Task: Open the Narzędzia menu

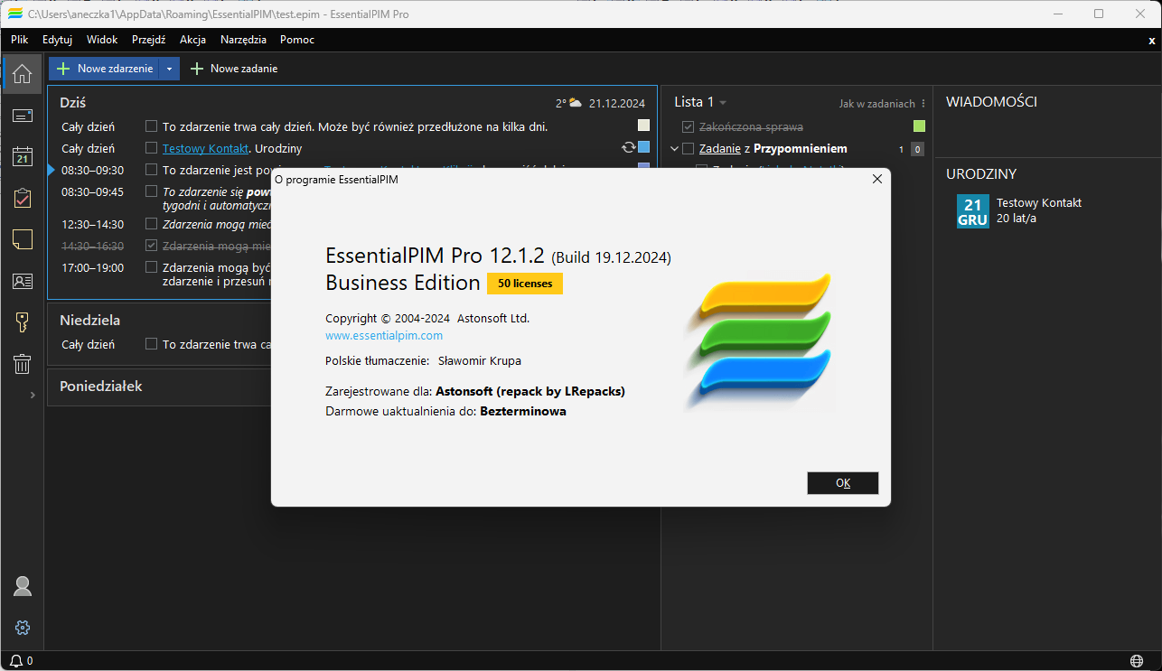Action: [243, 40]
